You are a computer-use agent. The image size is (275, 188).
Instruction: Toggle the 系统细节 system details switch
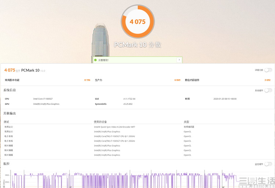(x=268, y=91)
